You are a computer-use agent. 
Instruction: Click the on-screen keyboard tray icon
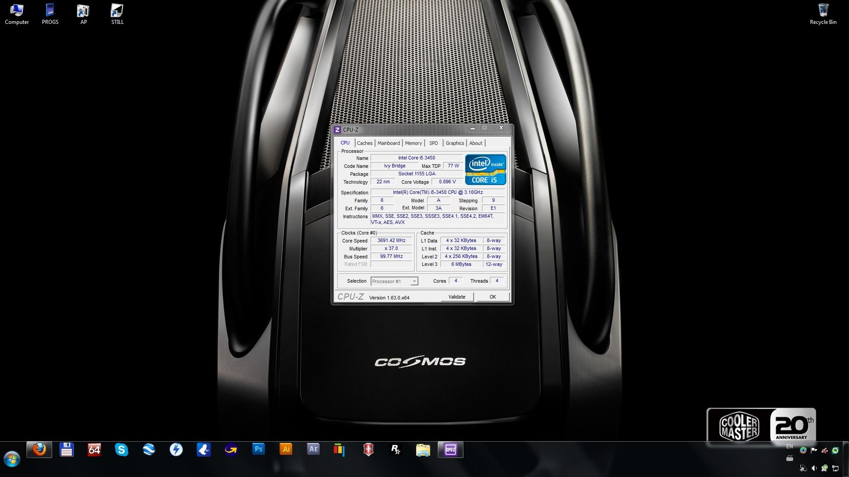point(790,458)
